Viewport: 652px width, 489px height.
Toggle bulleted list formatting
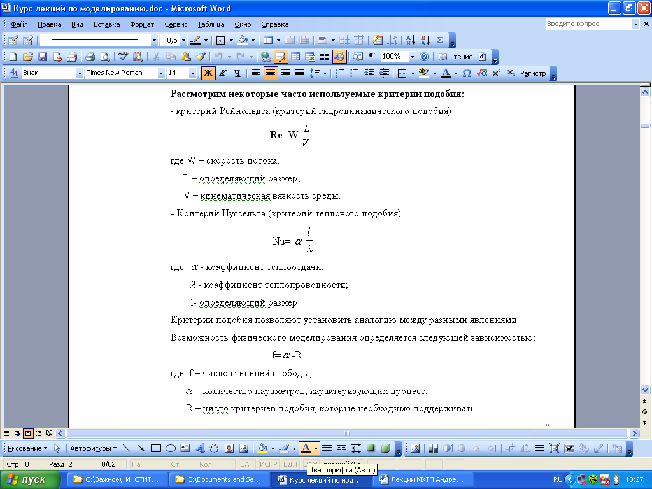coord(354,73)
